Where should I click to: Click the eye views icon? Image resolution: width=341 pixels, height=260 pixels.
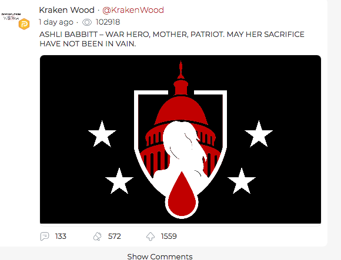(x=87, y=22)
